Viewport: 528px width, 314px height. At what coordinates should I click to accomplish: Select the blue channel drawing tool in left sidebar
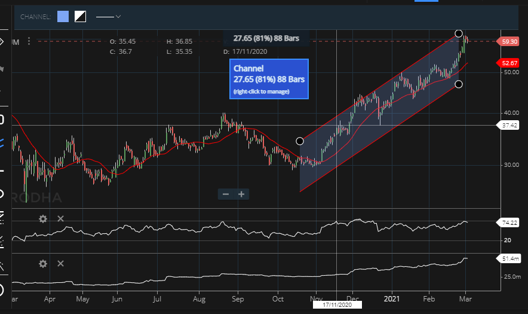[2, 143]
